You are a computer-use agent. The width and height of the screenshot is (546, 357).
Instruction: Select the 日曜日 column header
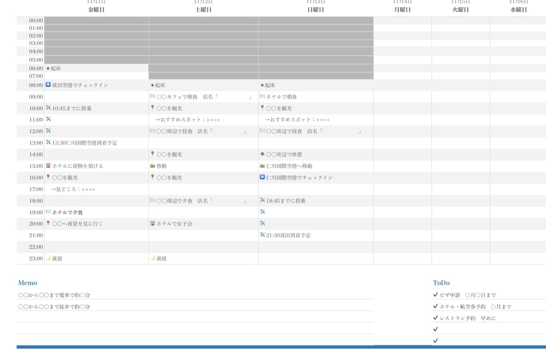[316, 9]
